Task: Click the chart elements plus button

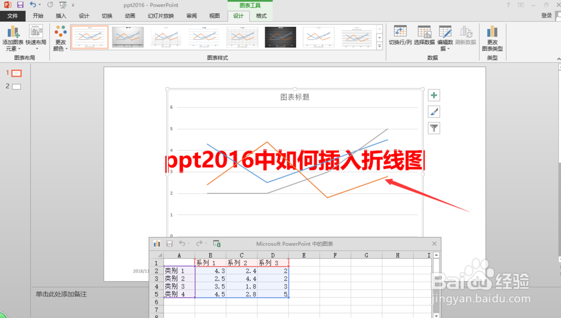Action: 434,95
